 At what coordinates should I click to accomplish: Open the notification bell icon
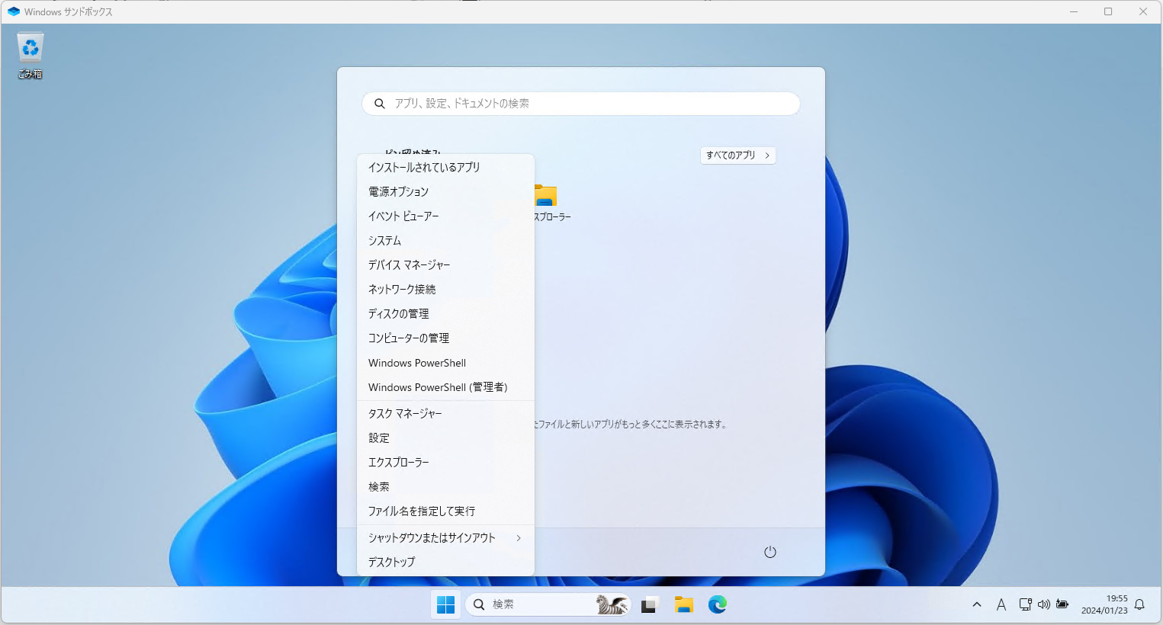1140,604
